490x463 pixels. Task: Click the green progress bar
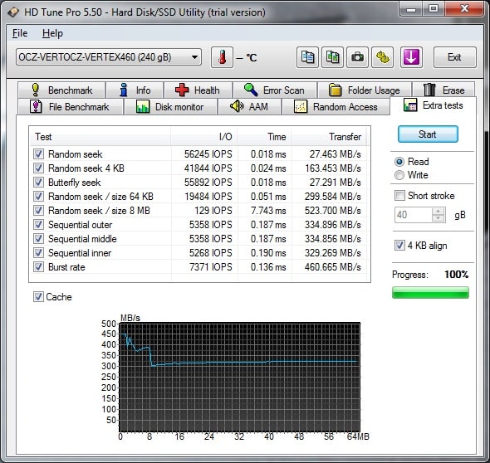430,293
